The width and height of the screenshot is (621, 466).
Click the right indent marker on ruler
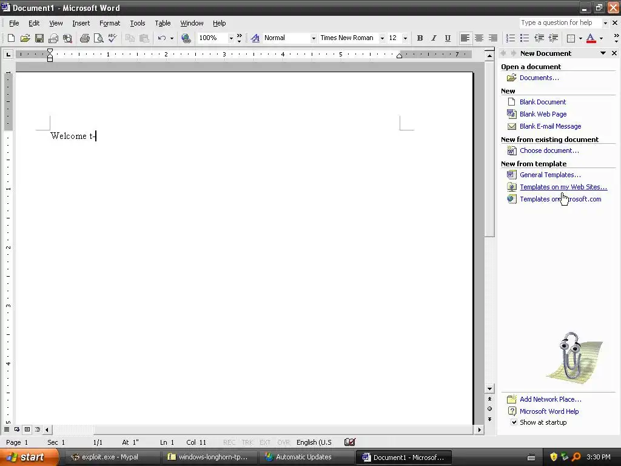point(399,55)
